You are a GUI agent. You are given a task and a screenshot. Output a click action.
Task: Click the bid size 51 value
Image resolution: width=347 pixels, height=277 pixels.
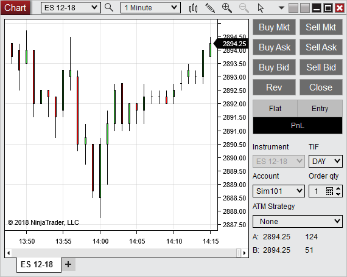[x=309, y=250]
